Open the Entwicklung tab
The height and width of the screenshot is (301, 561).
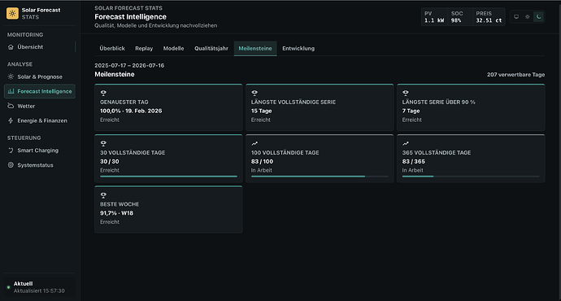(298, 48)
